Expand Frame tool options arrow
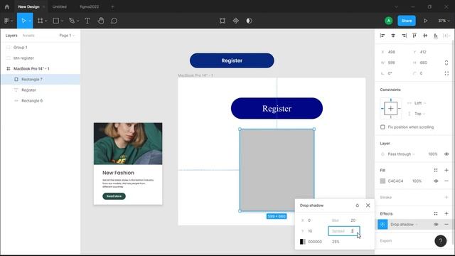The width and height of the screenshot is (455, 256). 45,21
